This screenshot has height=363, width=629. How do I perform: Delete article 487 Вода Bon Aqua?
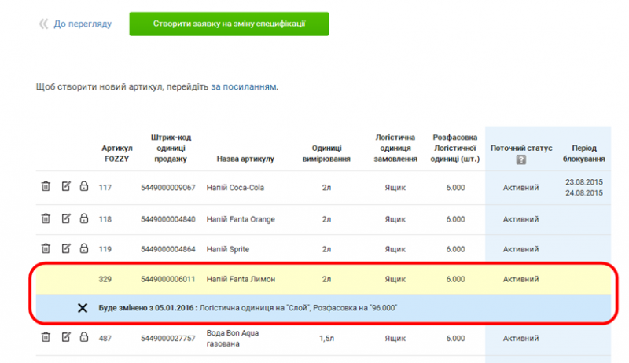coord(46,338)
